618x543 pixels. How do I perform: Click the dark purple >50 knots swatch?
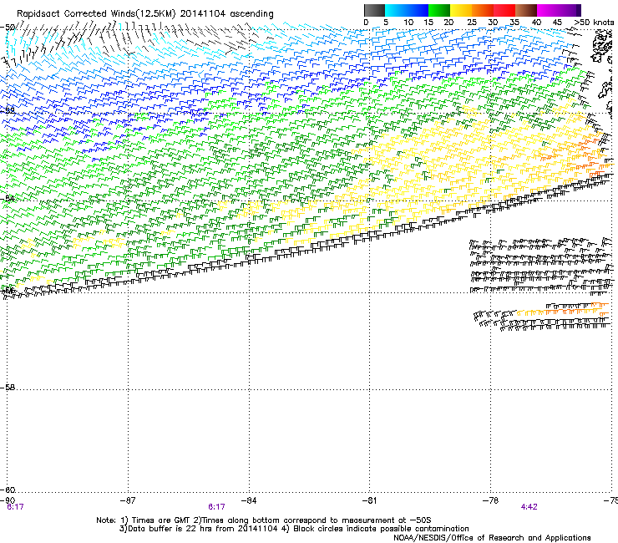578,10
